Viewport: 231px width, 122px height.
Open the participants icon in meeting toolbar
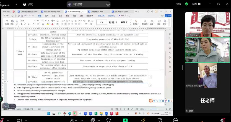pyautogui.click(x=72, y=120)
